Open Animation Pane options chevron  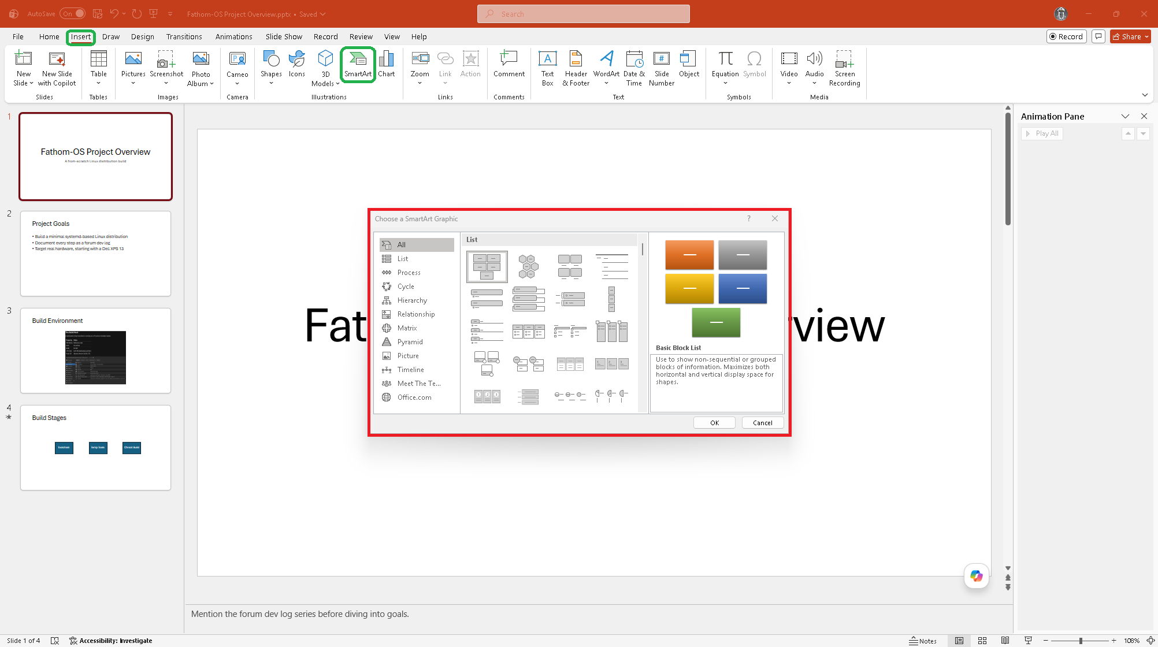click(1125, 116)
